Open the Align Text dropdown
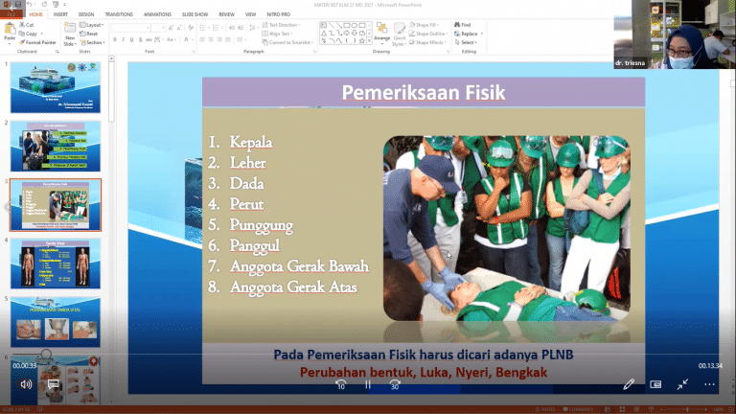The image size is (736, 414). [x=277, y=34]
